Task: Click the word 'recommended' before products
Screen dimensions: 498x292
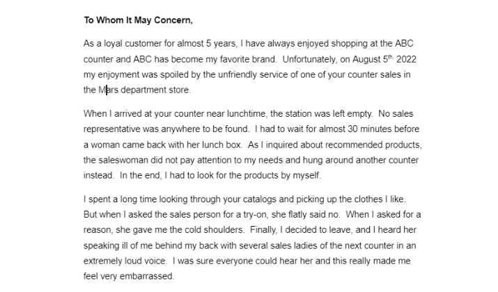Action: pyautogui.click(x=354, y=145)
